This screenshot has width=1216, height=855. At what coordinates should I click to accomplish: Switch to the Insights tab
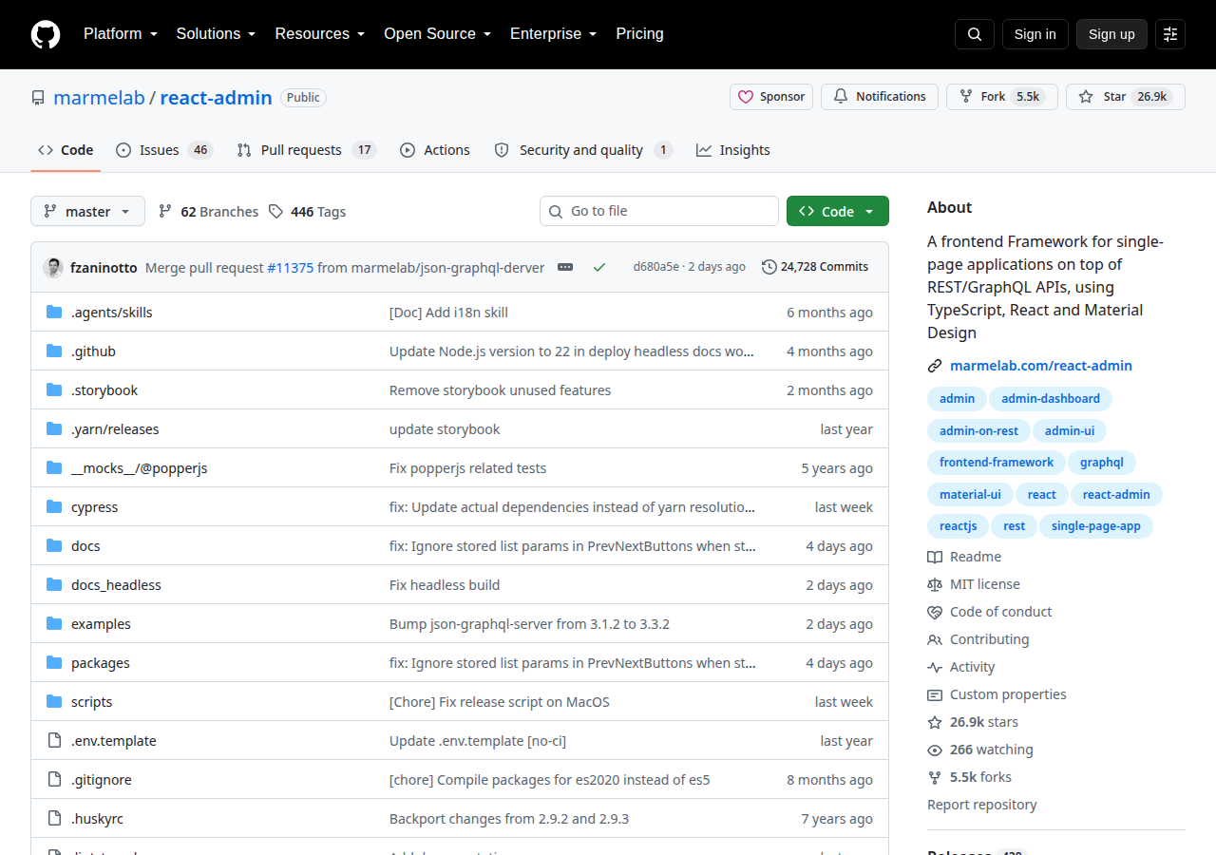[733, 150]
